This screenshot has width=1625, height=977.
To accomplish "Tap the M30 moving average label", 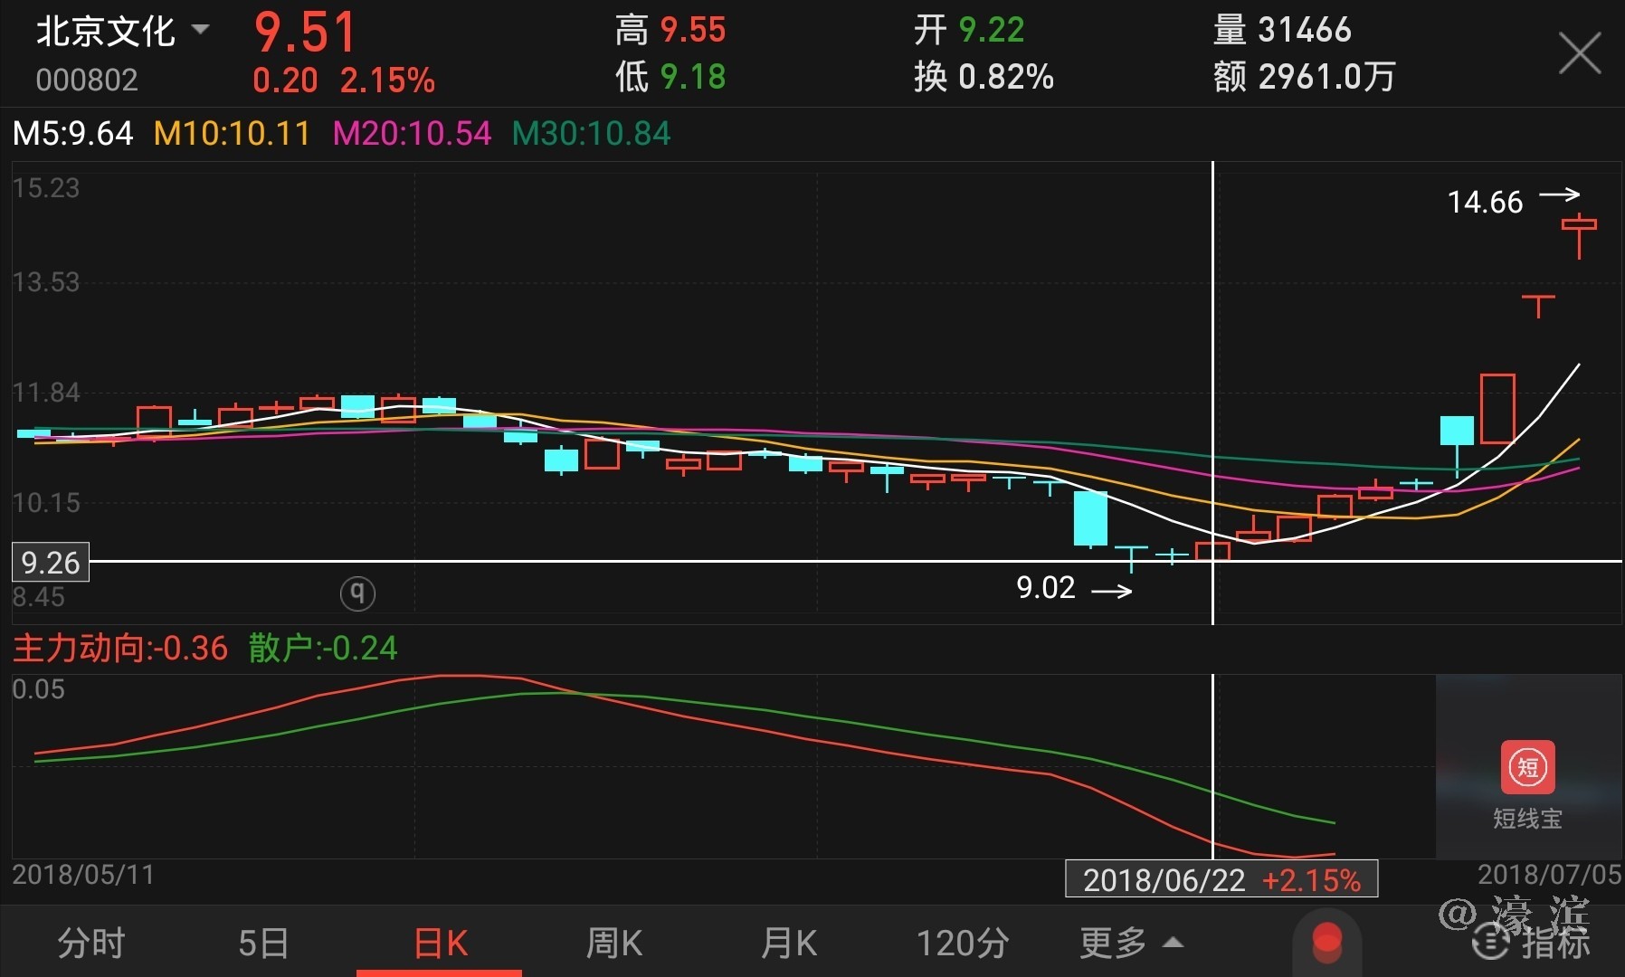I will [591, 134].
